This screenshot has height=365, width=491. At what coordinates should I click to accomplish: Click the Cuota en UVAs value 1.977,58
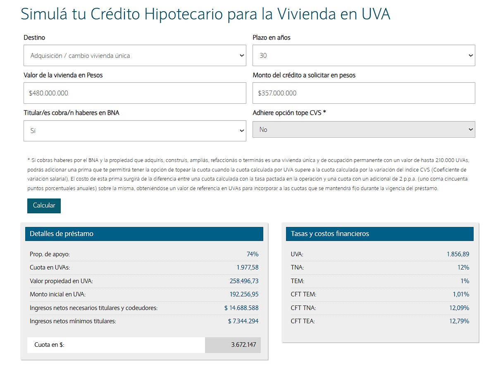tap(248, 267)
